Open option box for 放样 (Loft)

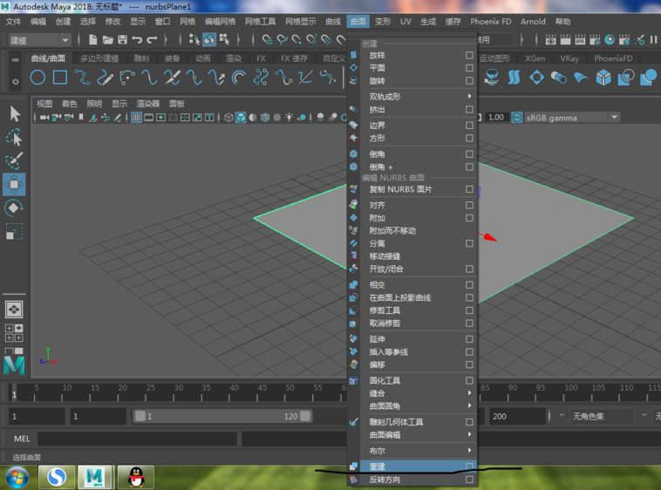click(469, 55)
